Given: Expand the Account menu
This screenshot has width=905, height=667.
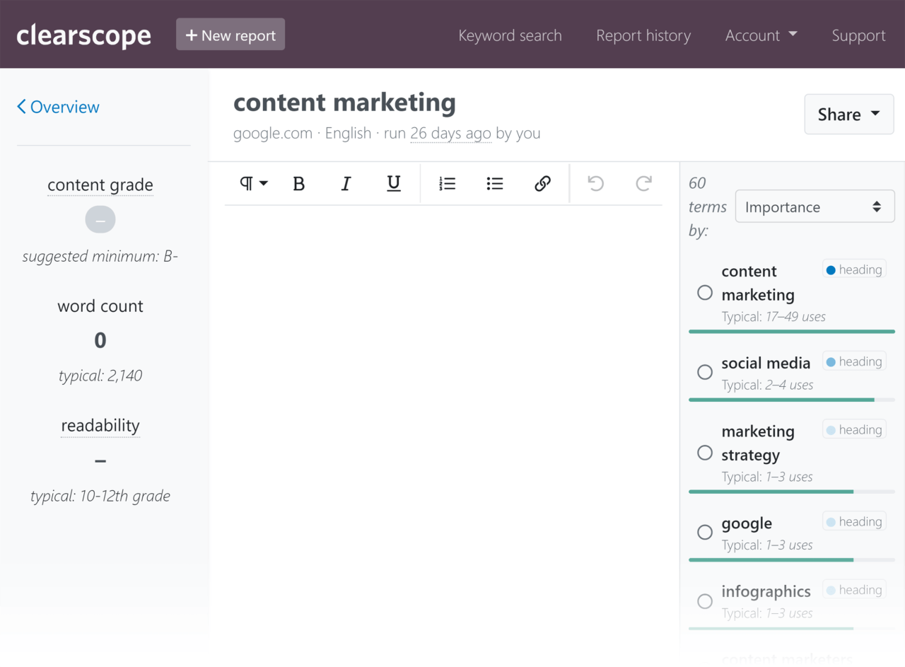Looking at the screenshot, I should tap(761, 35).
